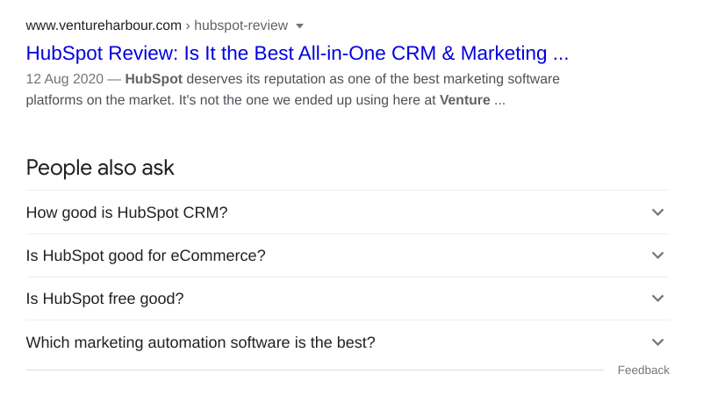Open the HubSpot Review title link

point(297,54)
